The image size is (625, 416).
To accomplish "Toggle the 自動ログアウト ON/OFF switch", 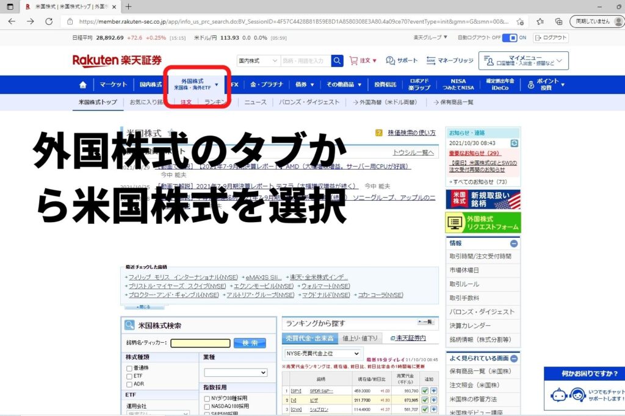I will 510,38.
